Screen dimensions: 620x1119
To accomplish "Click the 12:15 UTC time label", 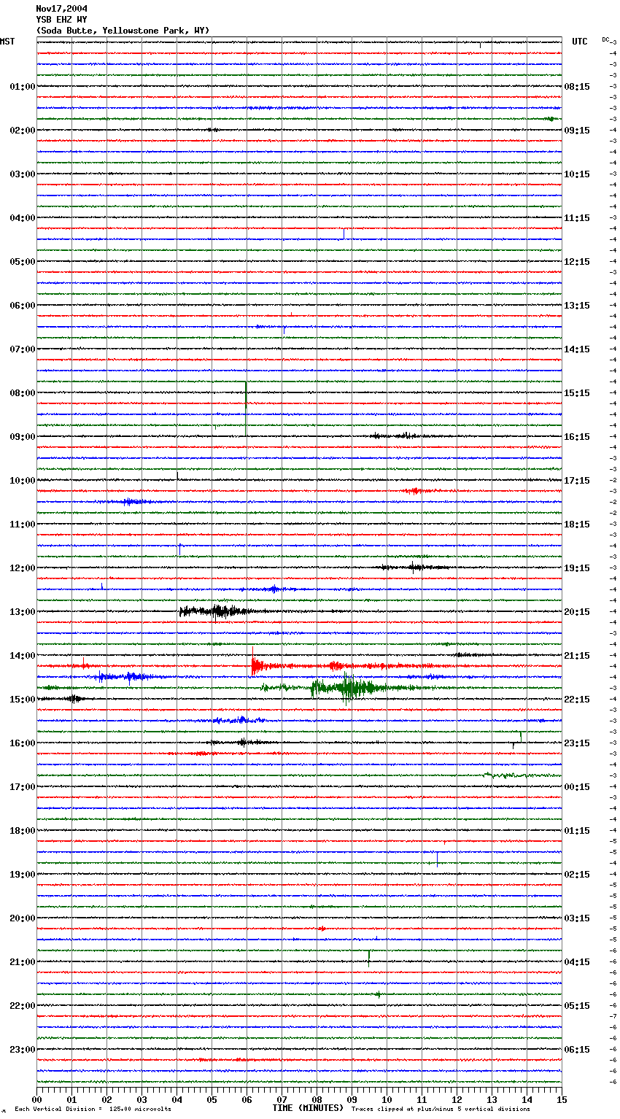I will 577,262.
